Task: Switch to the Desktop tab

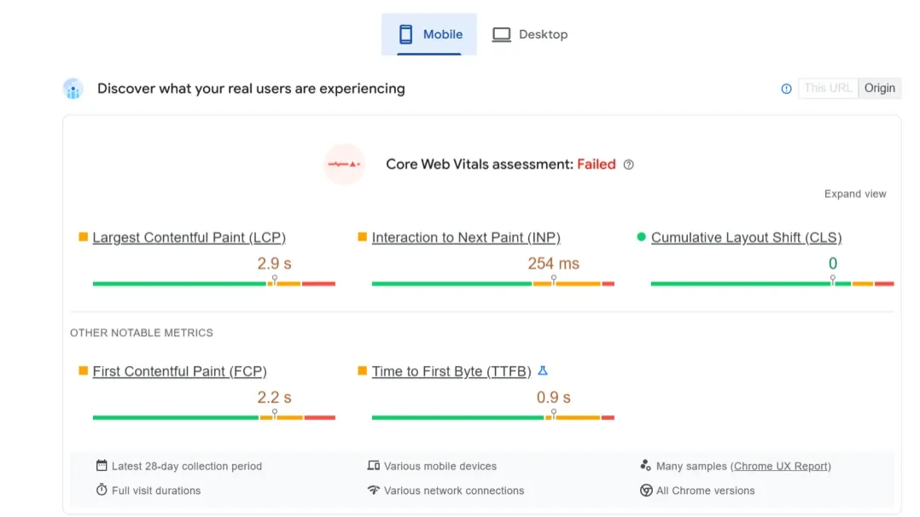Action: (529, 34)
